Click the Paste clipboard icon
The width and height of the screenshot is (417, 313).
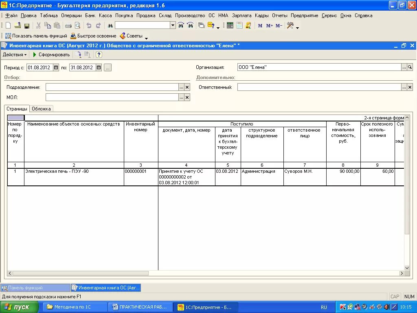(57, 26)
